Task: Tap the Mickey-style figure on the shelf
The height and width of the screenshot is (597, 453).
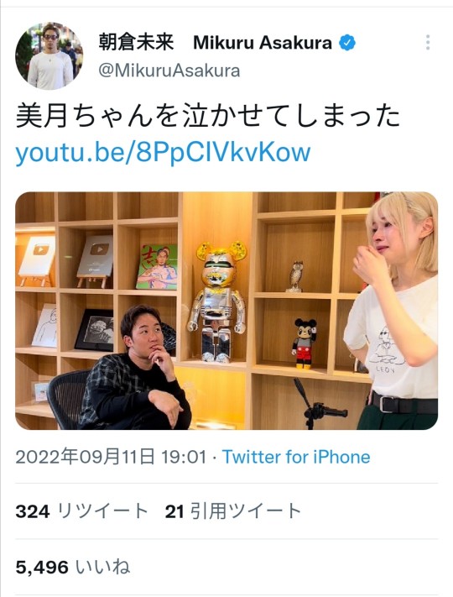Action: click(x=305, y=343)
